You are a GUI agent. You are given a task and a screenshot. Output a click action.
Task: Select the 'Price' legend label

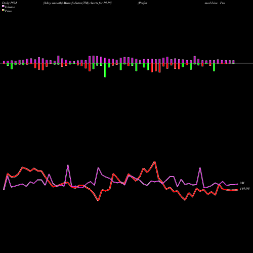point(8,11)
